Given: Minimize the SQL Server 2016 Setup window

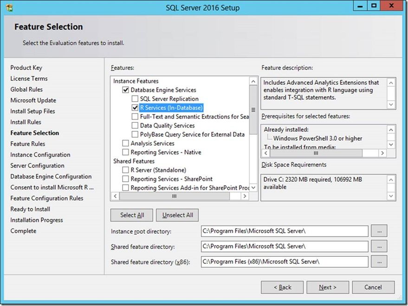Looking at the screenshot, I should click(360, 6).
